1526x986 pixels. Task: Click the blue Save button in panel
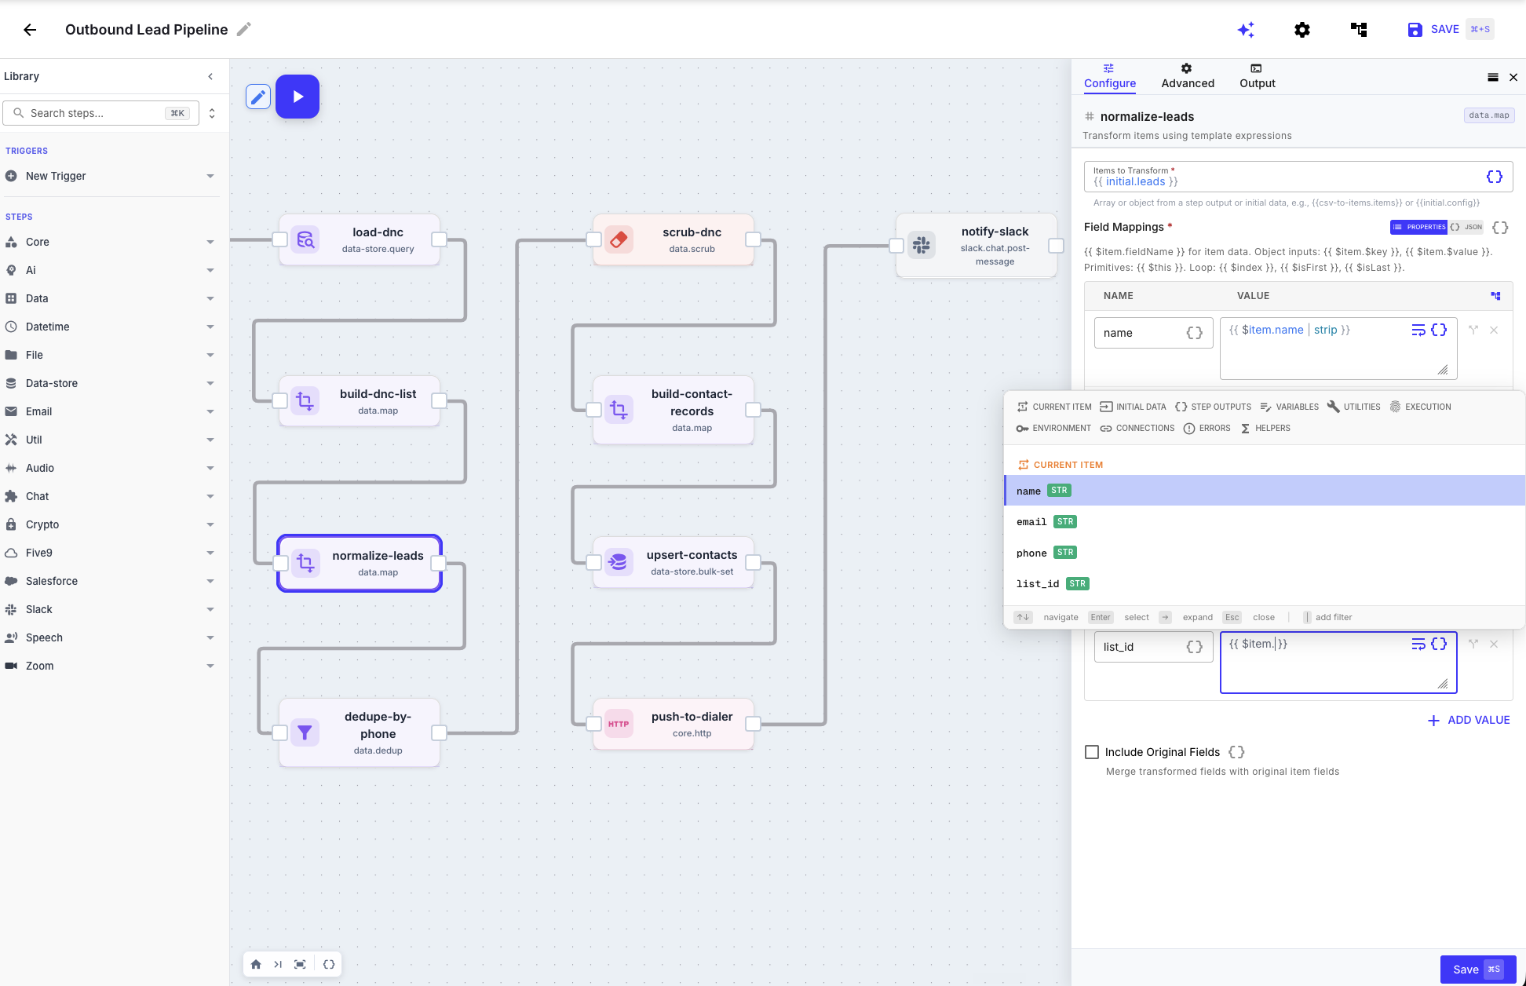coord(1477,970)
